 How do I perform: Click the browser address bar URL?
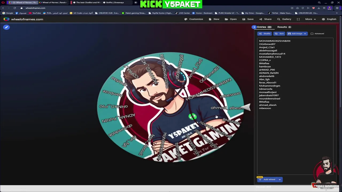(x=35, y=8)
